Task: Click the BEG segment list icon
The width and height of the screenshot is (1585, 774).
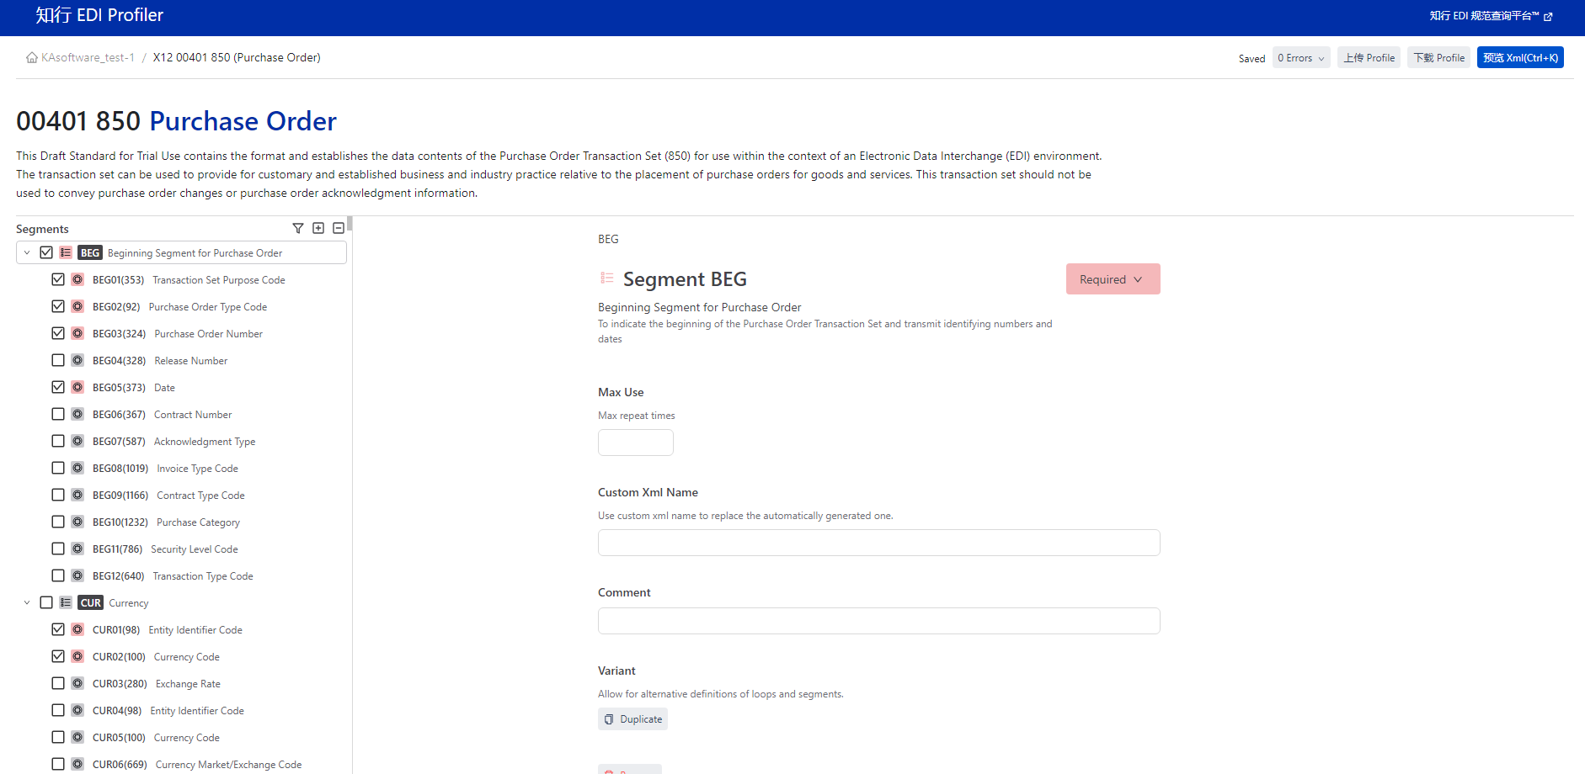Action: (66, 252)
